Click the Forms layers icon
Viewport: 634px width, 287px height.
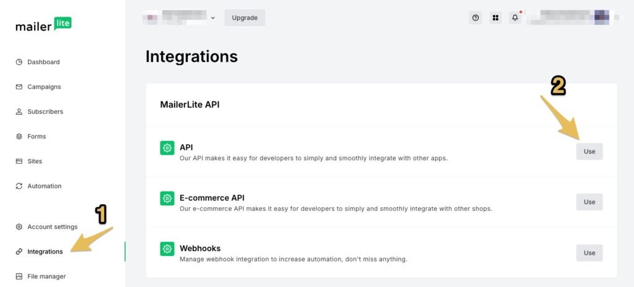(19, 136)
